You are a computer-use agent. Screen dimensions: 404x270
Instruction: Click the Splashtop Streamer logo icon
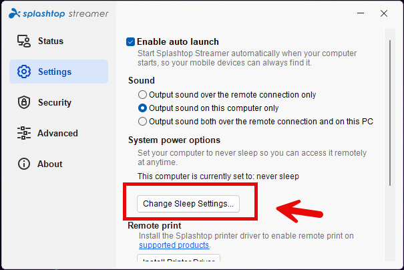click(x=14, y=13)
